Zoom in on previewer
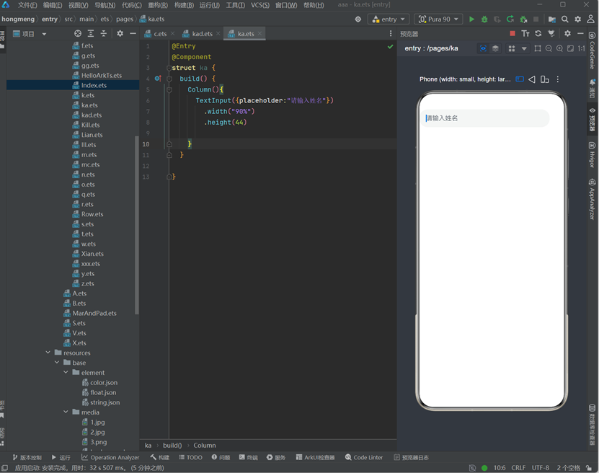This screenshot has height=473, width=599. [559, 48]
